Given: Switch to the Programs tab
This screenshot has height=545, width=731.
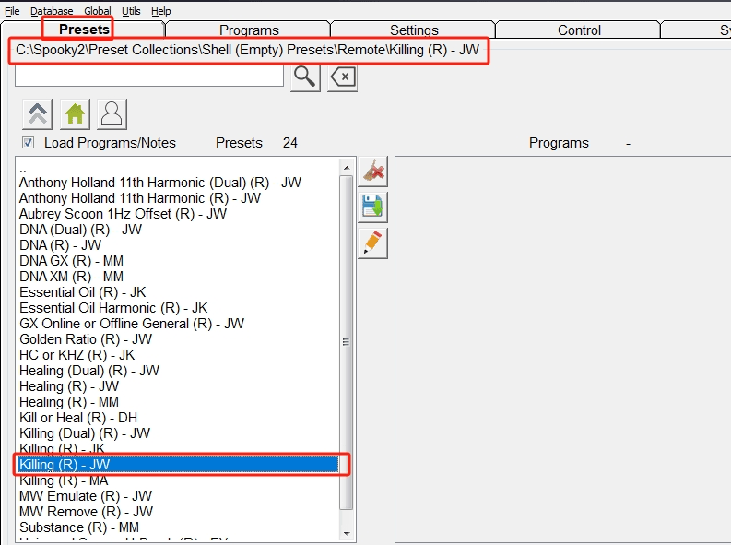Looking at the screenshot, I should tap(249, 30).
